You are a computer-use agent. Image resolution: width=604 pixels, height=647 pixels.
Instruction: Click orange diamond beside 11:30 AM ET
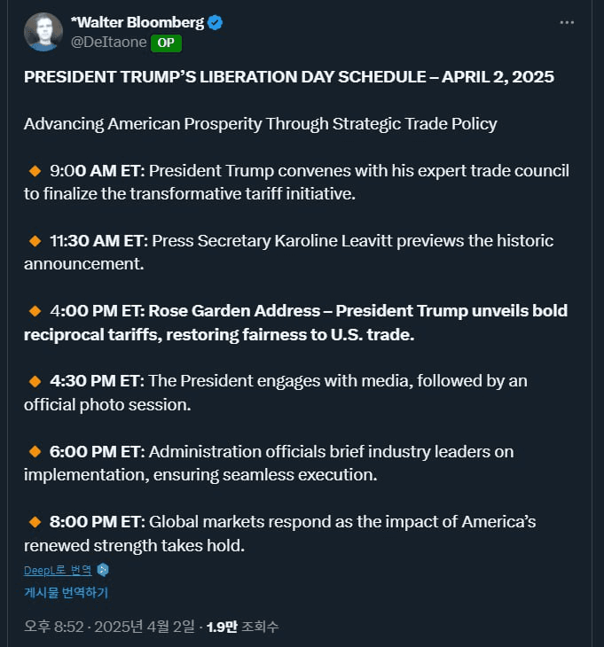pos(35,241)
